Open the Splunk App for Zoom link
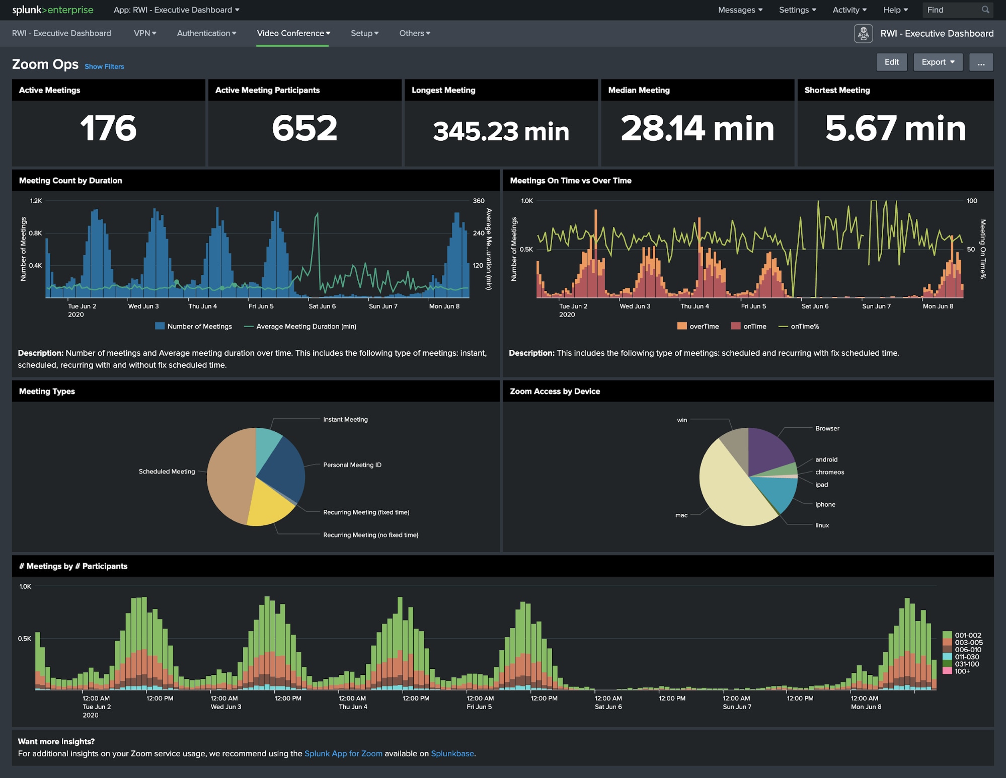 tap(343, 753)
